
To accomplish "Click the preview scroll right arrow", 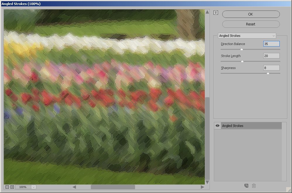I will click(x=202, y=187).
